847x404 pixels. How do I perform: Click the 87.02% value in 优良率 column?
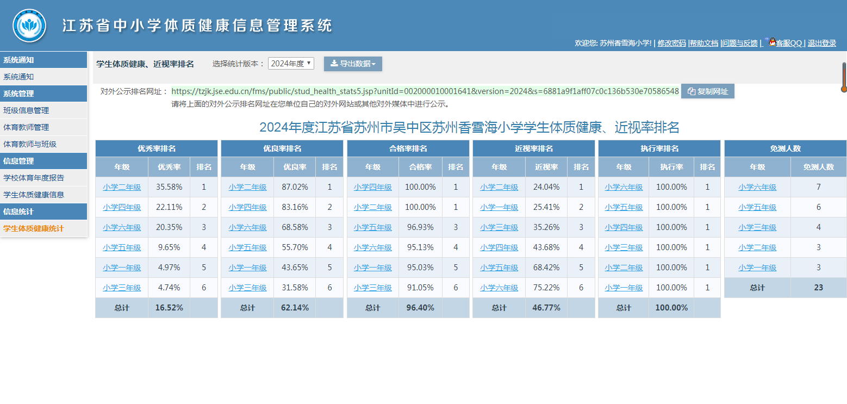295,187
